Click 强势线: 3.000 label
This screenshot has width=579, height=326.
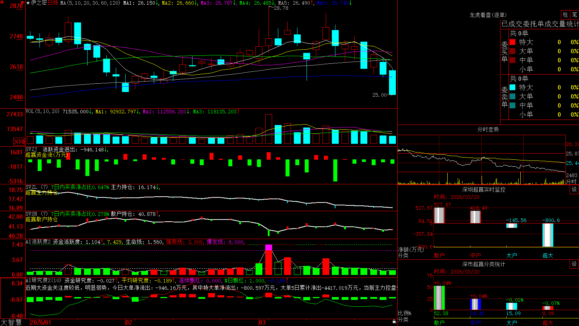(x=185, y=242)
